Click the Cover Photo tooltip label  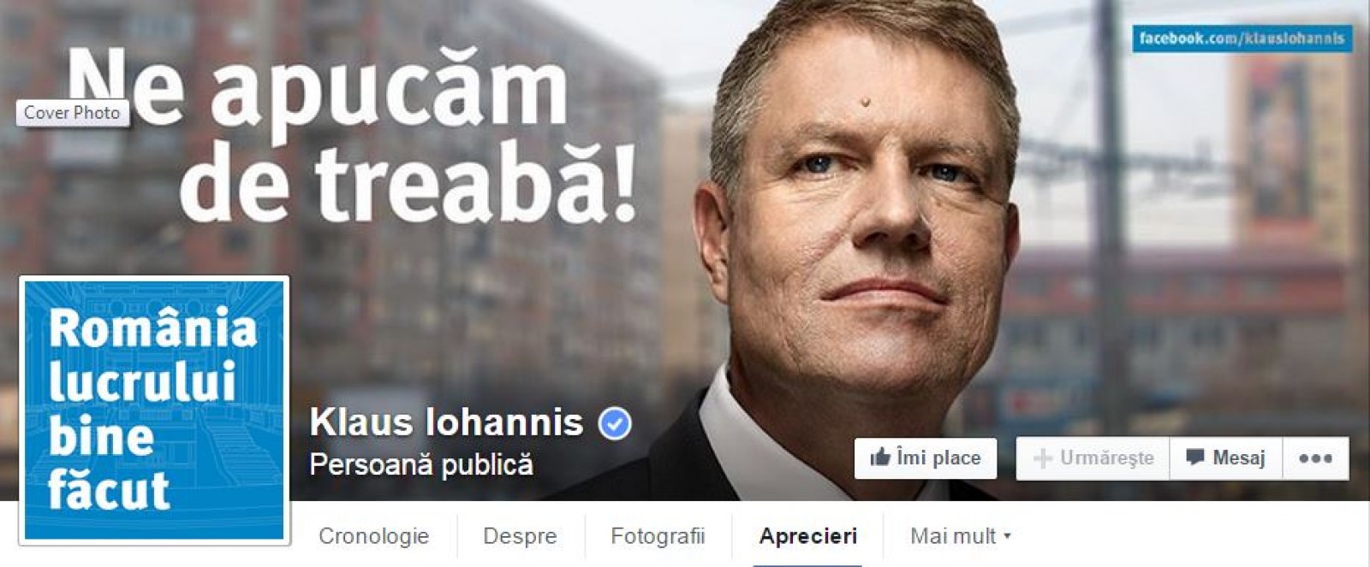point(72,113)
